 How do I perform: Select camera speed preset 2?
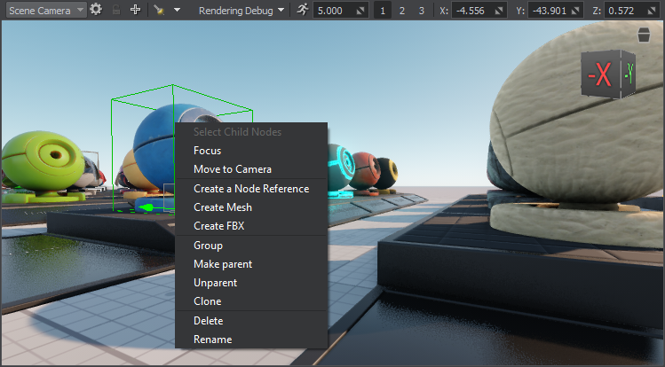click(x=402, y=10)
